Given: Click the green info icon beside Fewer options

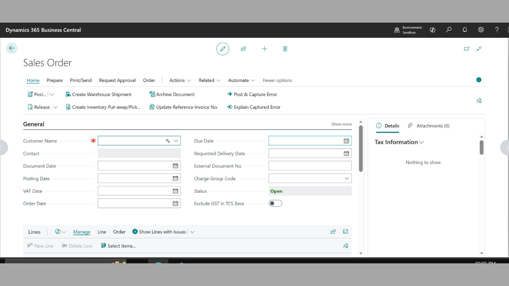Looking at the screenshot, I should click(x=479, y=80).
